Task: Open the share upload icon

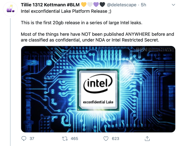Action: [147, 138]
